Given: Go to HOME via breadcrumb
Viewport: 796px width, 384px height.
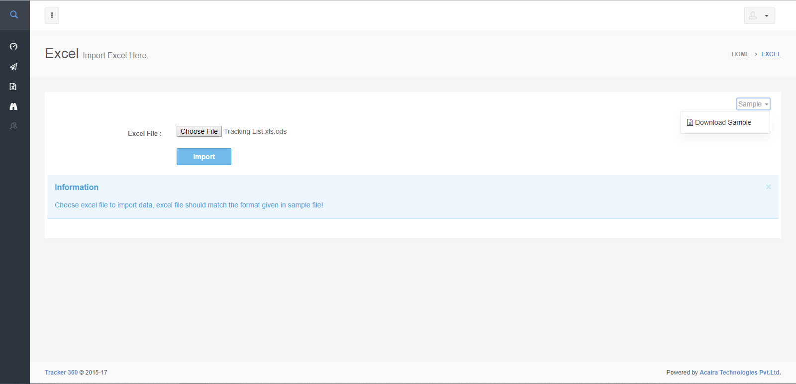Looking at the screenshot, I should (x=740, y=54).
